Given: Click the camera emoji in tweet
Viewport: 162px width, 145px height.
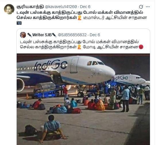Looking at the screenshot, I should coord(19,23).
